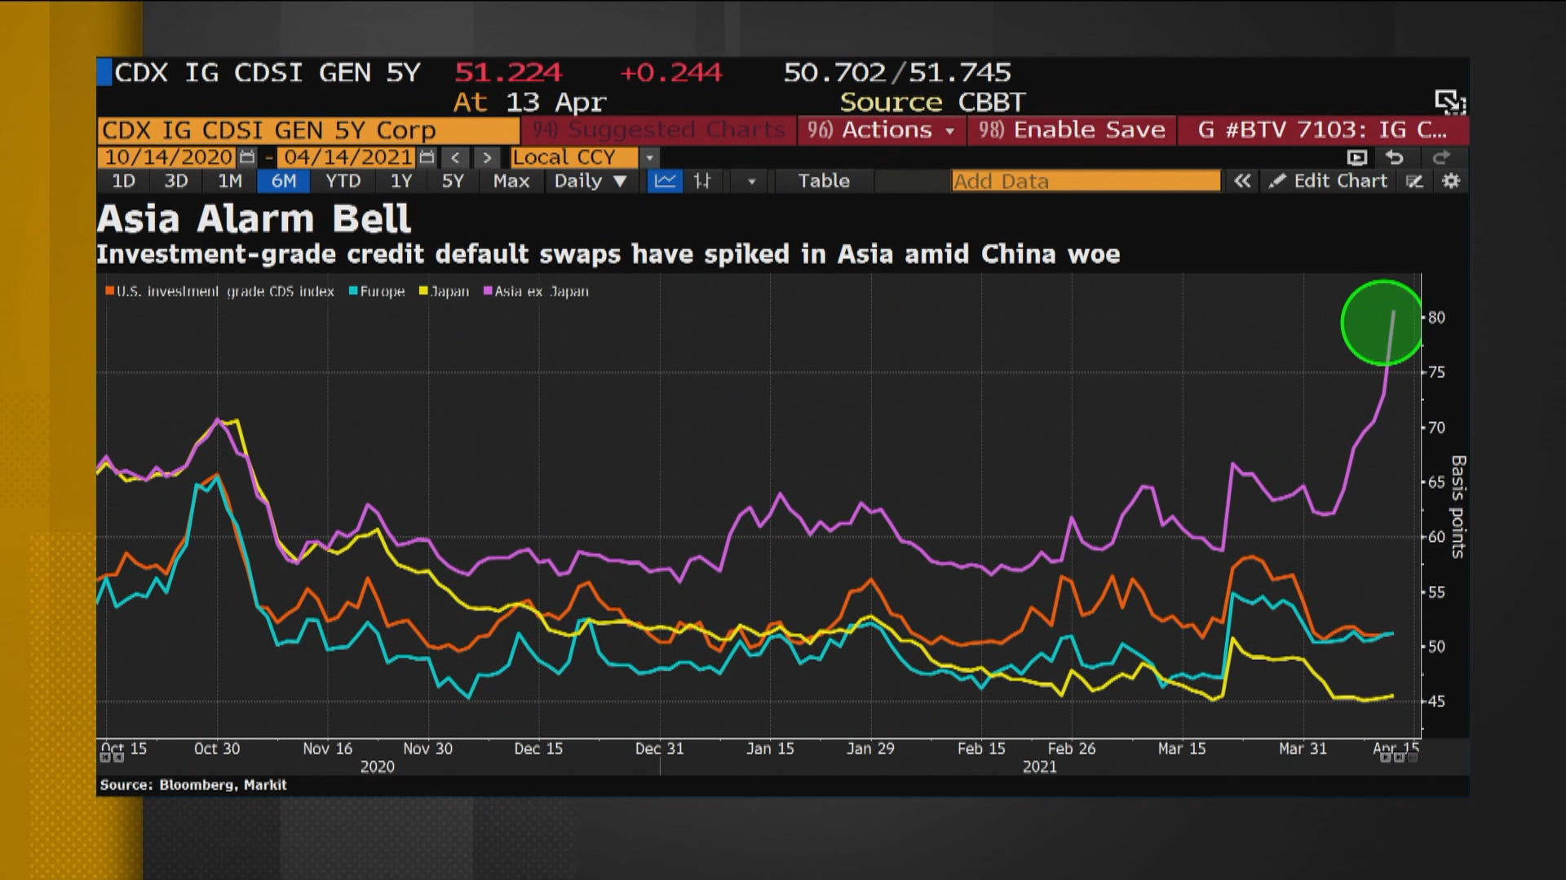The height and width of the screenshot is (880, 1566).
Task: Click the yellow Japan legend swatch
Action: (x=423, y=291)
